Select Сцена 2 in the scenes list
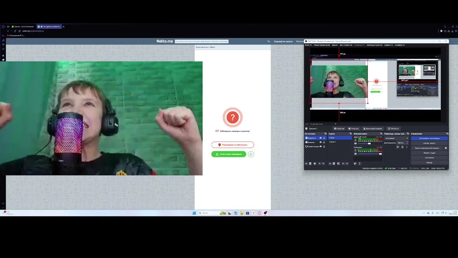This screenshot has height=258, width=458. pyautogui.click(x=340, y=142)
